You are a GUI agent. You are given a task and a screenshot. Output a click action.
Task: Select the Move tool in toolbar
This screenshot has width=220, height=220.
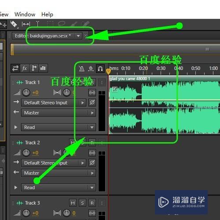[4, 24]
